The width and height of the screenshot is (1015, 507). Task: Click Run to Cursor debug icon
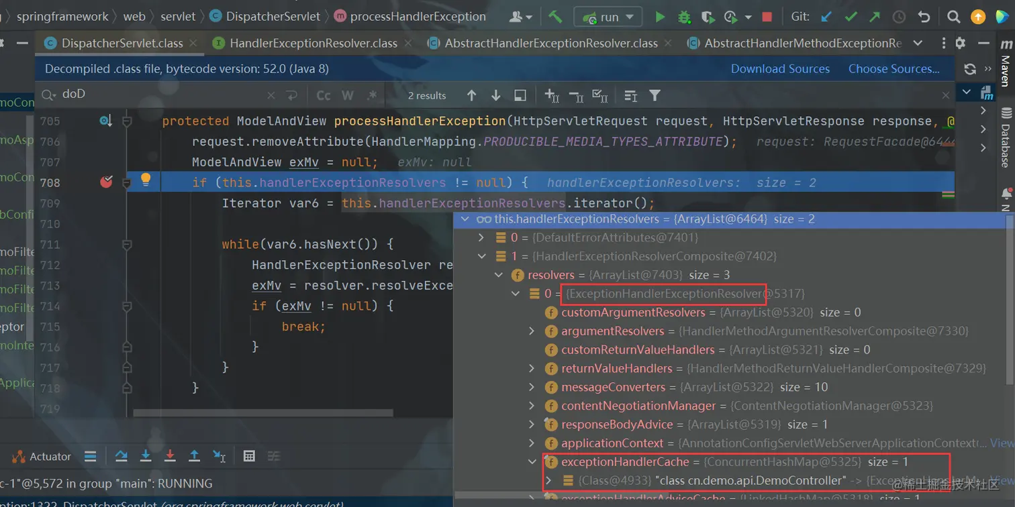pyautogui.click(x=219, y=456)
